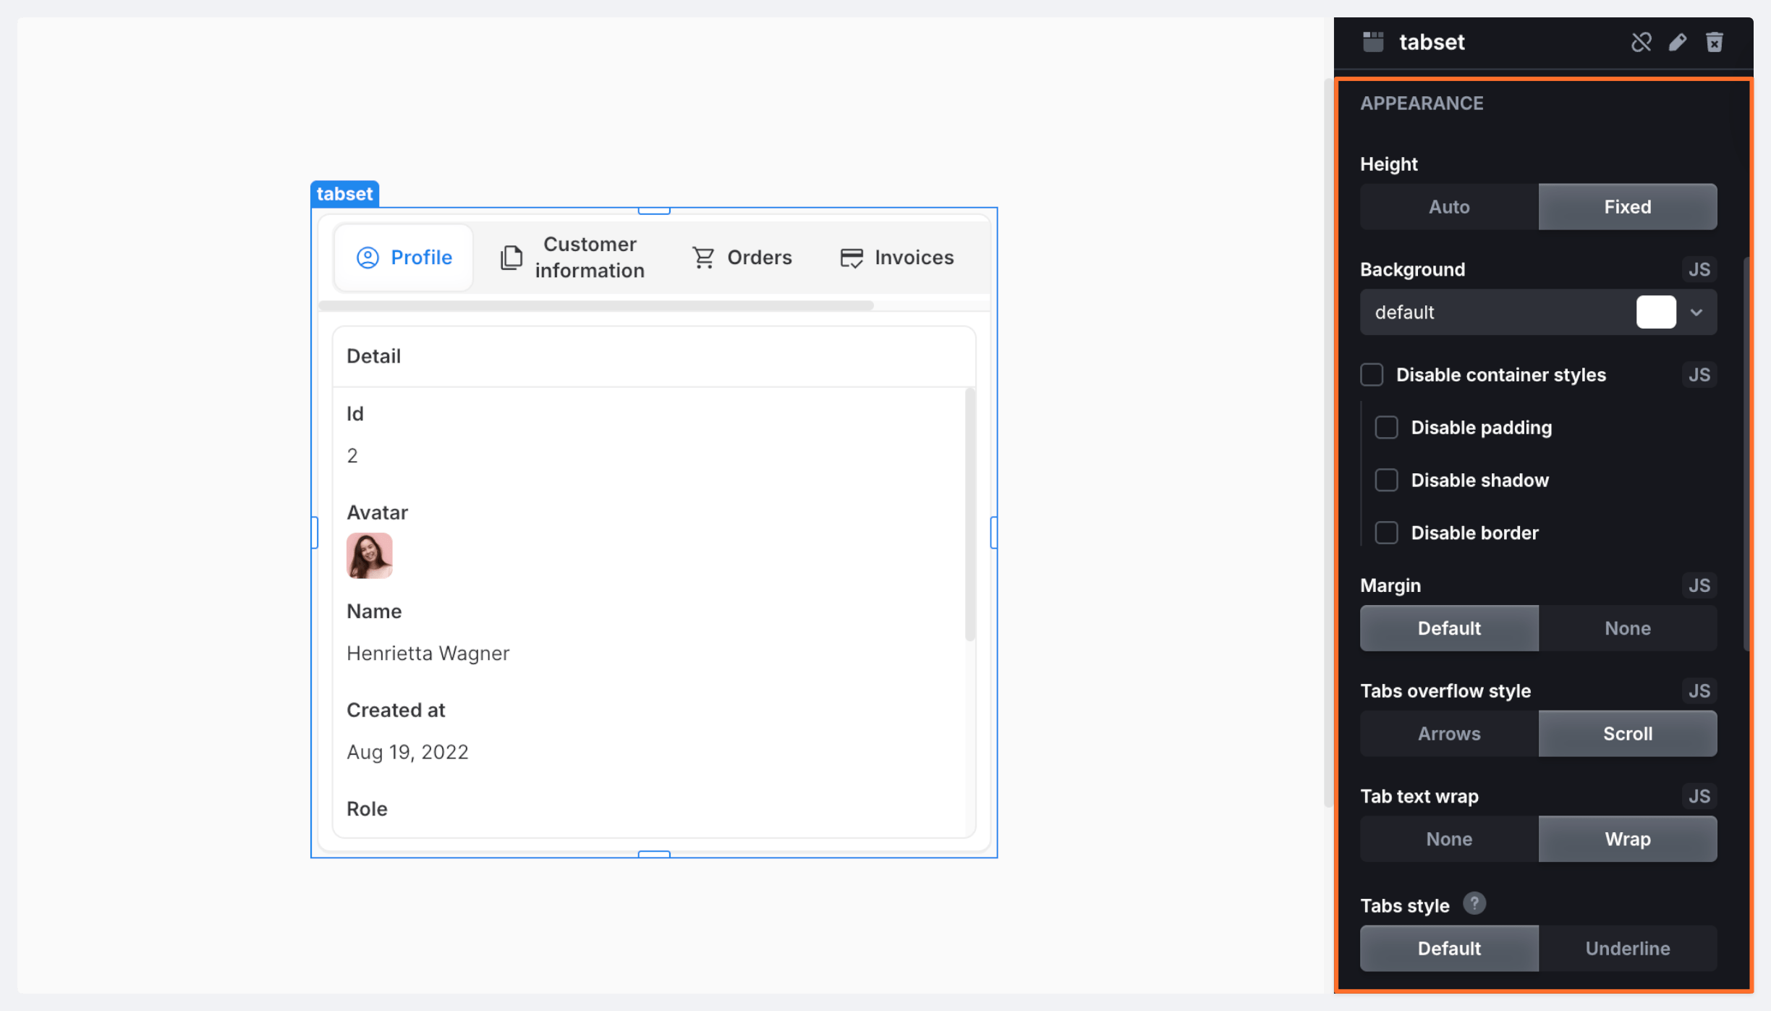The width and height of the screenshot is (1771, 1011).
Task: Click the tabset component icon in header
Action: click(x=1373, y=42)
